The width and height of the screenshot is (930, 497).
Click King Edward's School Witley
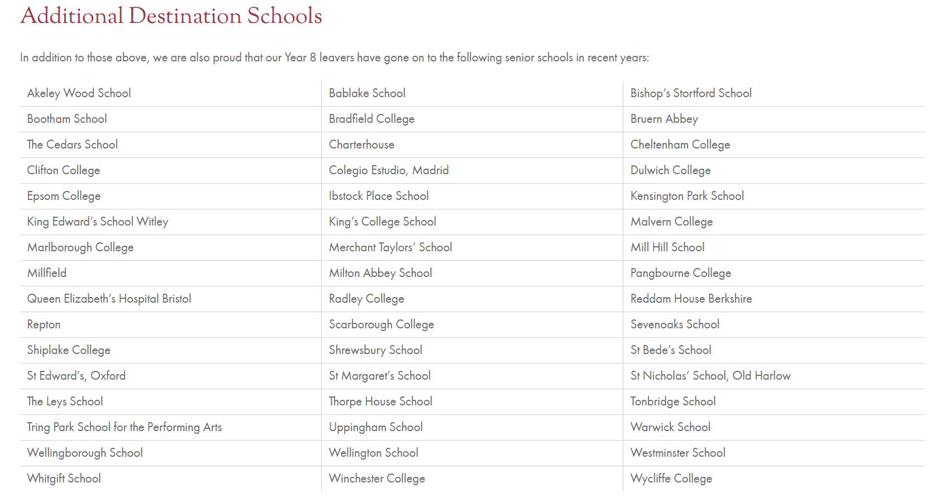[98, 222]
